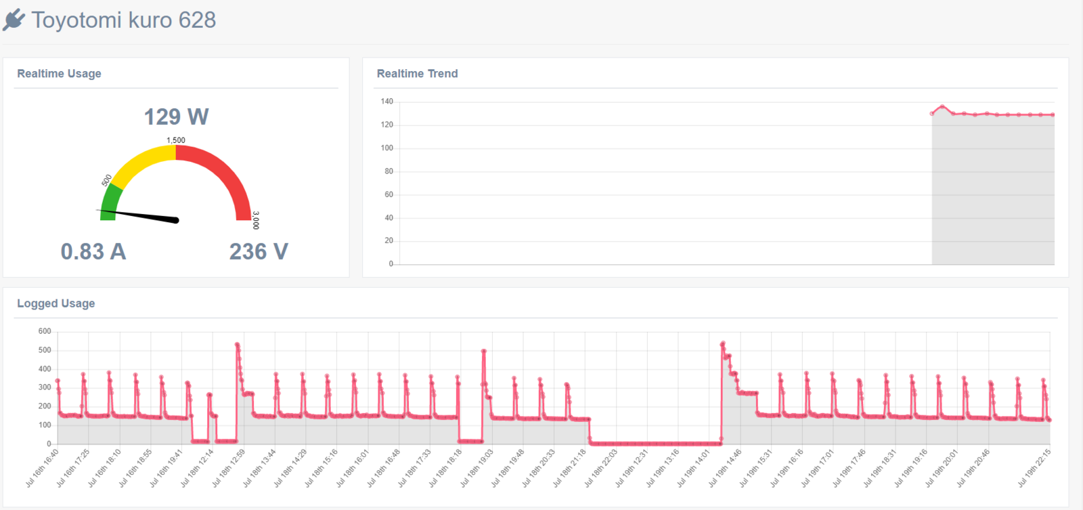Click the peak point on the Realtime Trend line
Screen dimensions: 1083x510
pos(942,106)
